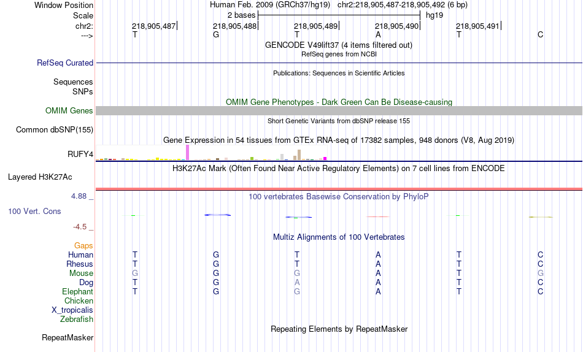Click the GENCODE V49lift37 track title

pyautogui.click(x=339, y=45)
